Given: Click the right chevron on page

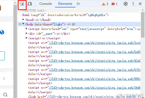Looking at the screenshot, I should [x=4, y=79].
